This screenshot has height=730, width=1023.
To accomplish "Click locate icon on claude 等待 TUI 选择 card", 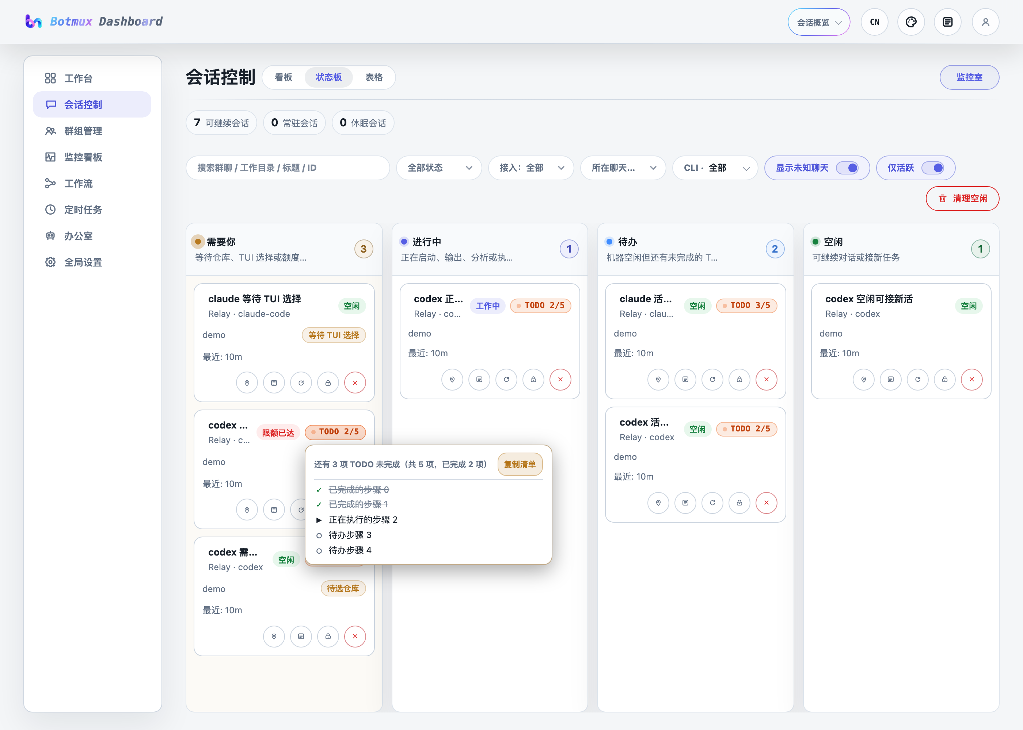I will 247,383.
